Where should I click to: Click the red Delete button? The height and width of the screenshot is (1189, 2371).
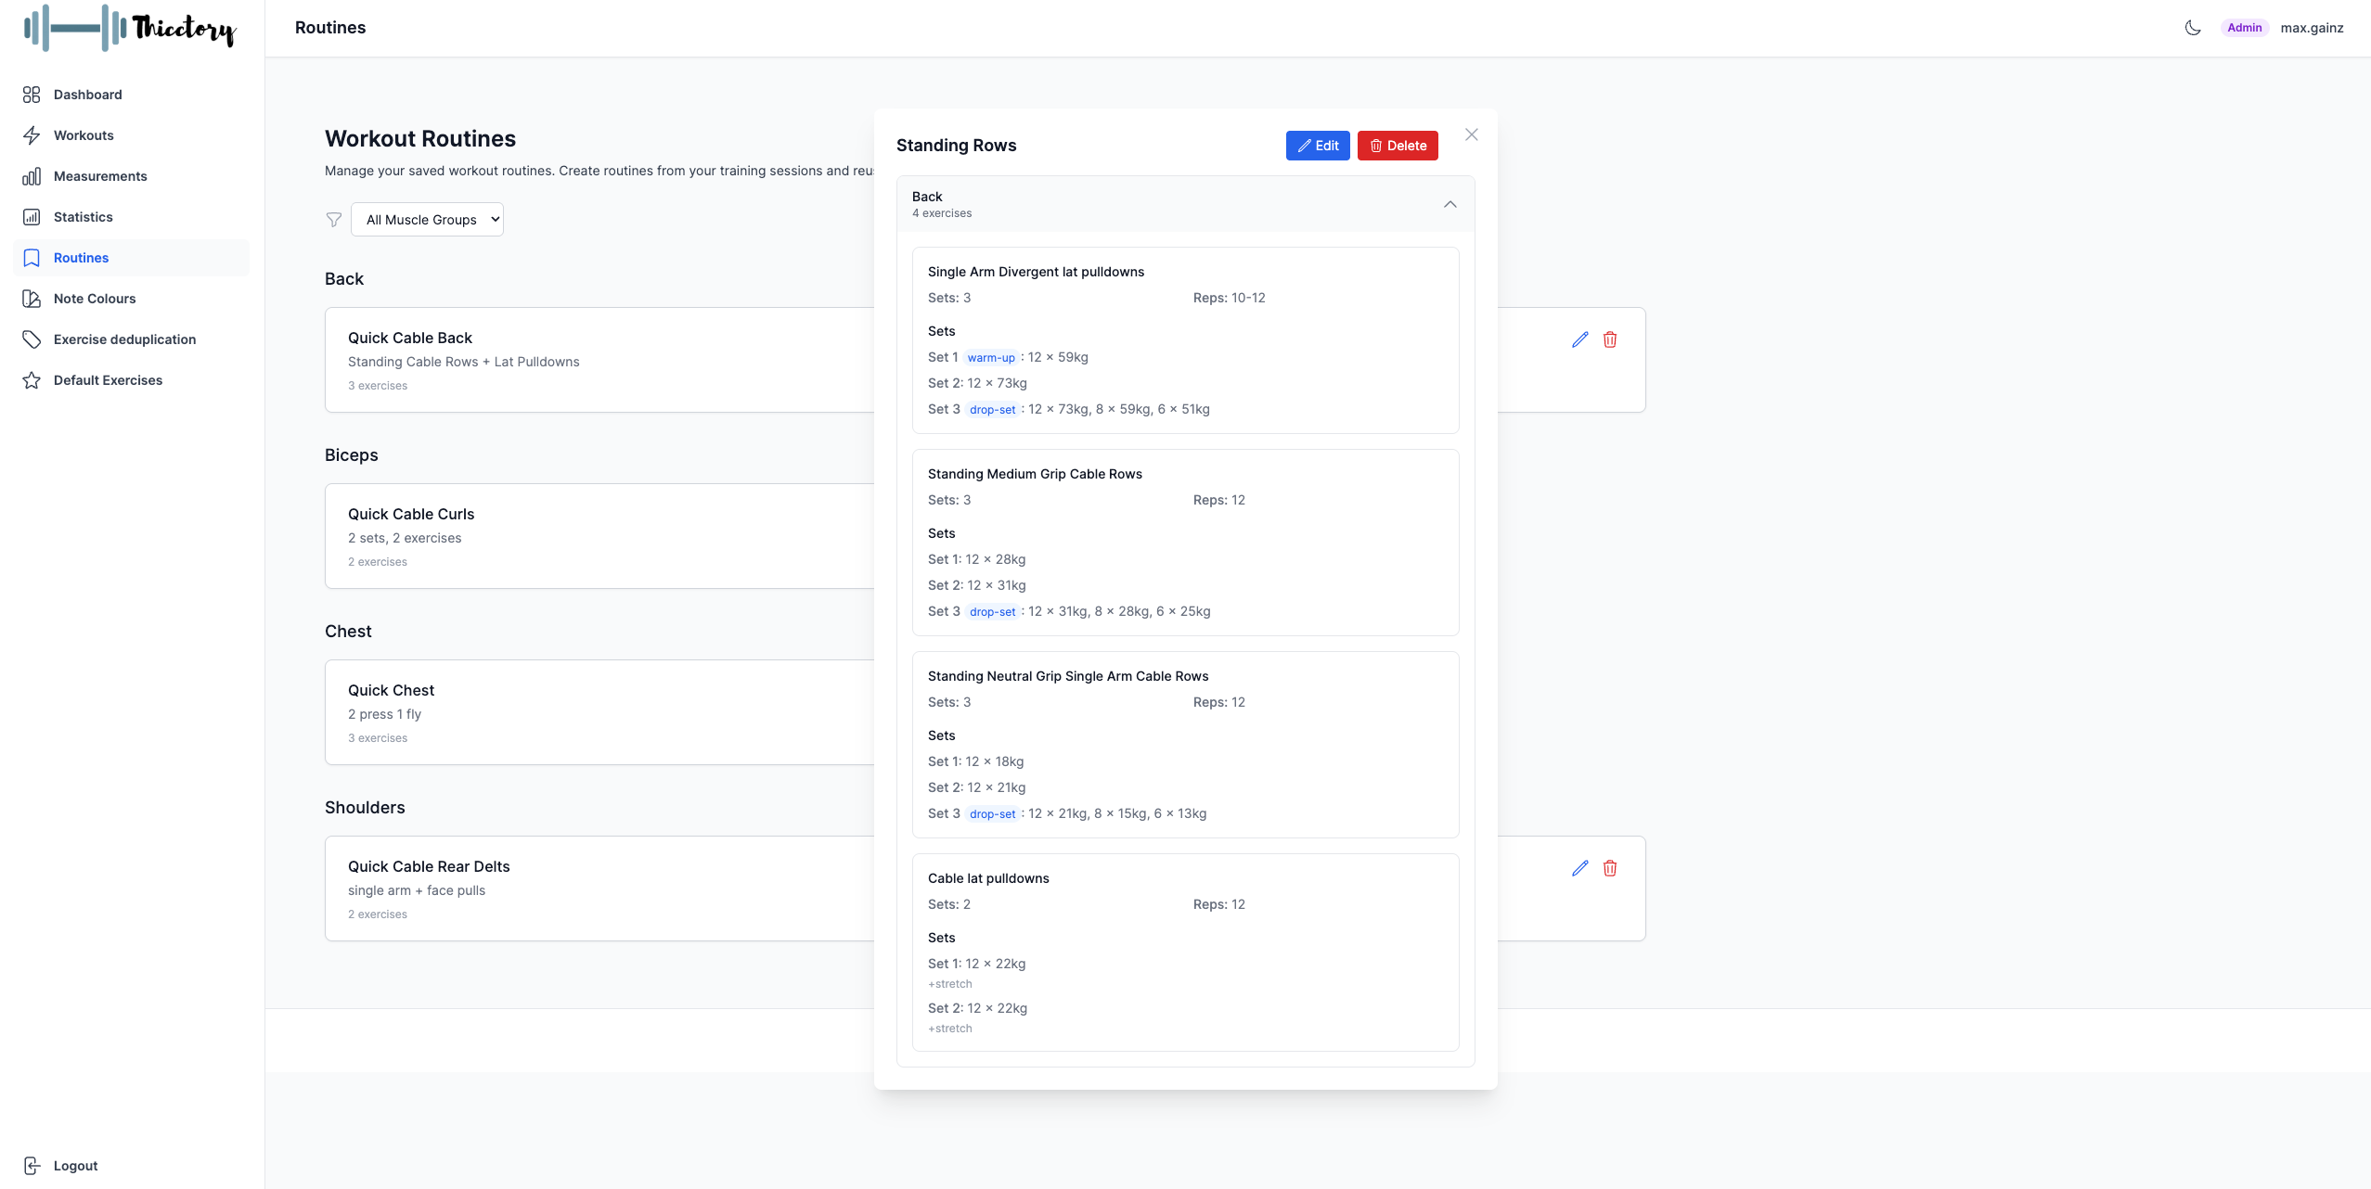1398,146
